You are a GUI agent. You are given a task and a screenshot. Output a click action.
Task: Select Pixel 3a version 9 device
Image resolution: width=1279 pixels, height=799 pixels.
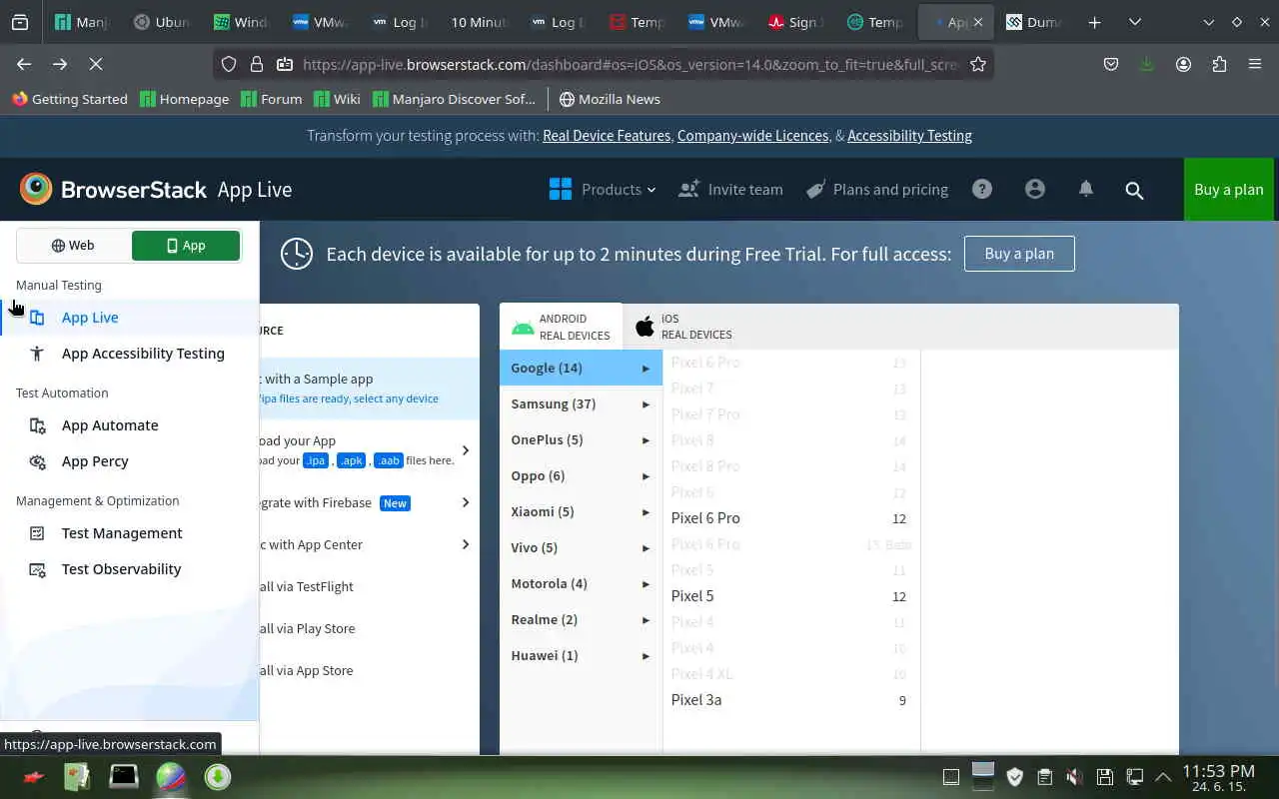click(789, 700)
